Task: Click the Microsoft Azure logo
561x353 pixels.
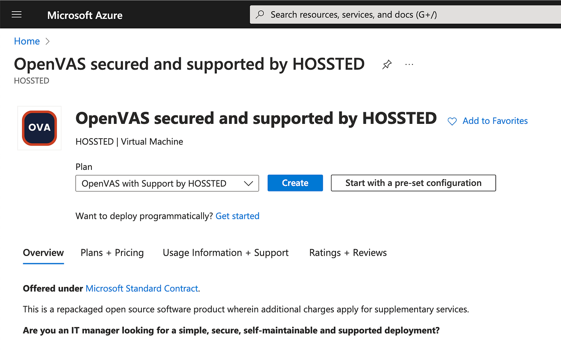Action: click(85, 15)
